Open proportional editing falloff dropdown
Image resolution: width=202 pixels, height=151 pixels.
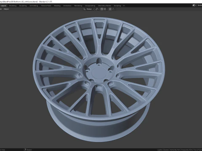pyautogui.click(x=114, y=9)
